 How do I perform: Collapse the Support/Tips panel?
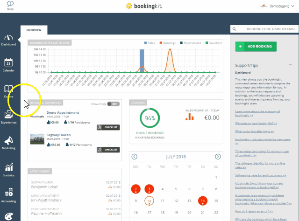(290, 64)
